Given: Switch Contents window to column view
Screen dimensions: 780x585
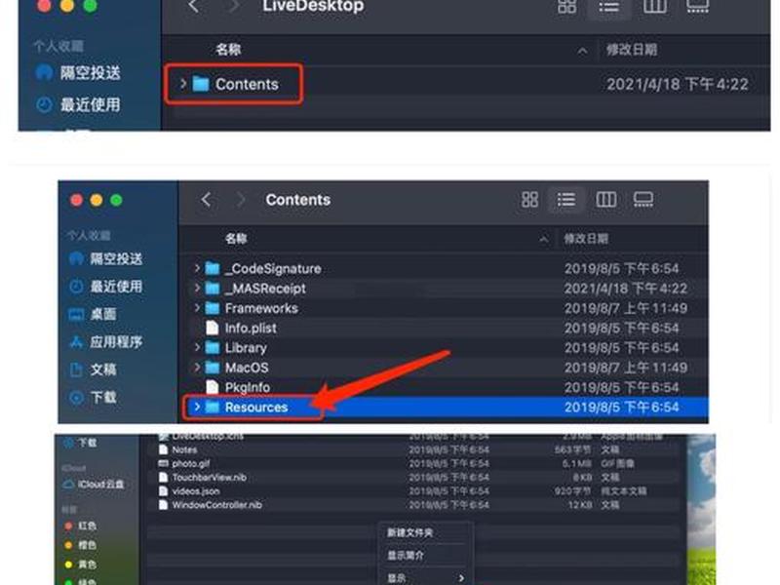Looking at the screenshot, I should (x=605, y=200).
